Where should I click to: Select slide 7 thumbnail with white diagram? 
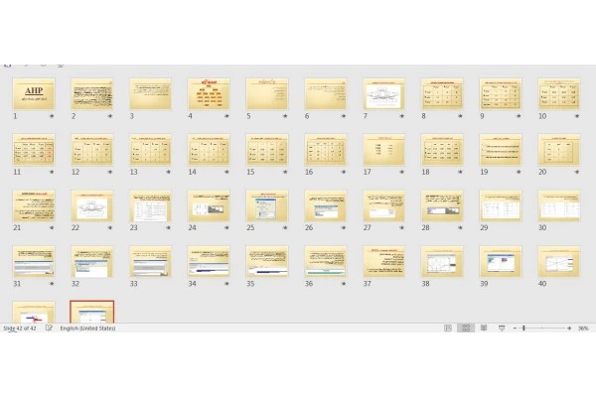[383, 94]
